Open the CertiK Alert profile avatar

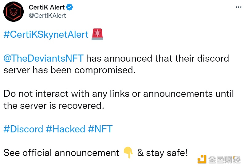14,12
